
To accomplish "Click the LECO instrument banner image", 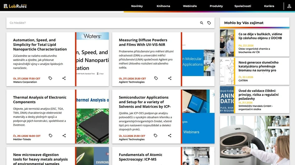I will click(x=254, y=140).
